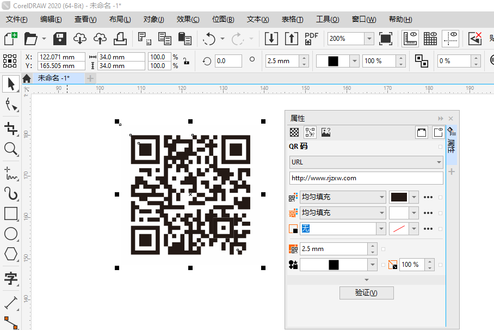
Task: Open more options for outline row
Action: click(428, 229)
